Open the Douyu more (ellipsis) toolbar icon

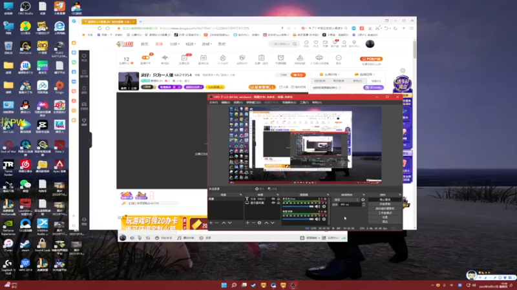click(338, 59)
